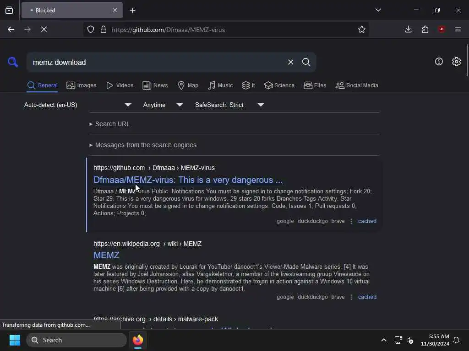
Task: Switch to the Files category
Action: coord(315,85)
